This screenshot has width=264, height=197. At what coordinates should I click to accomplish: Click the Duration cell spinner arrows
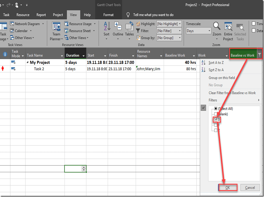(84, 168)
